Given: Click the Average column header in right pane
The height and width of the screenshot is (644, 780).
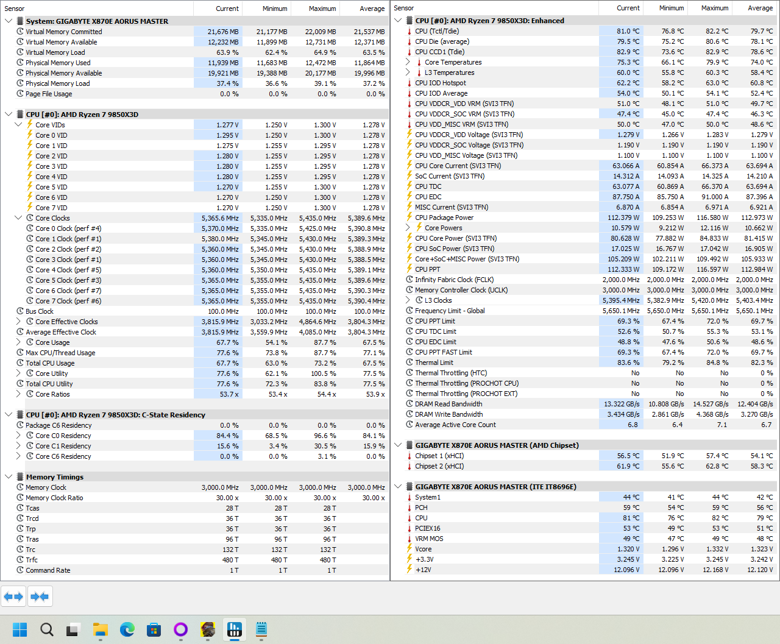Looking at the screenshot, I should click(753, 8).
